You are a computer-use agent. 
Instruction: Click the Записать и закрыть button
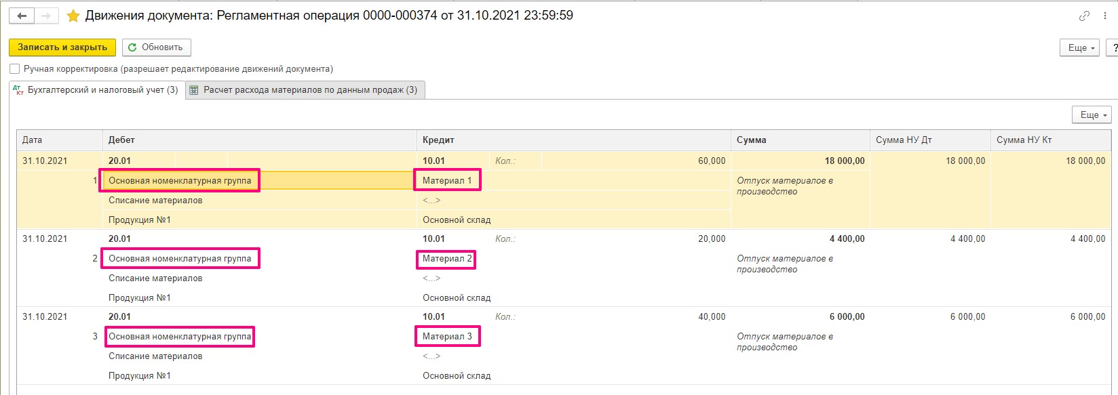(x=62, y=47)
